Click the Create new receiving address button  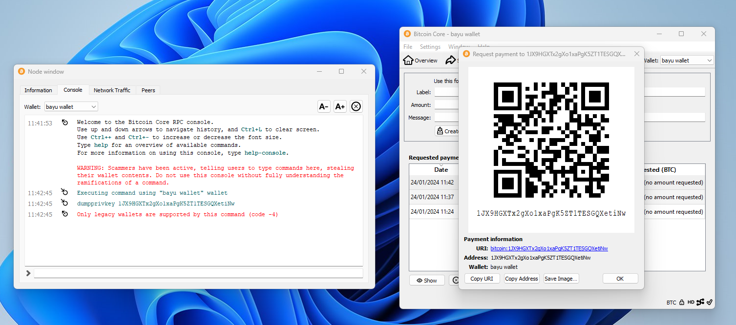pos(447,131)
